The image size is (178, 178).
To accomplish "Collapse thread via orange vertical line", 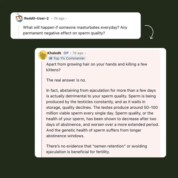I will [x=42, y=109].
